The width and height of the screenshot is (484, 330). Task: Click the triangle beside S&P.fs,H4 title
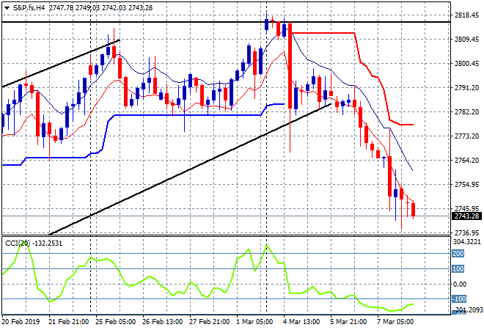(7, 8)
